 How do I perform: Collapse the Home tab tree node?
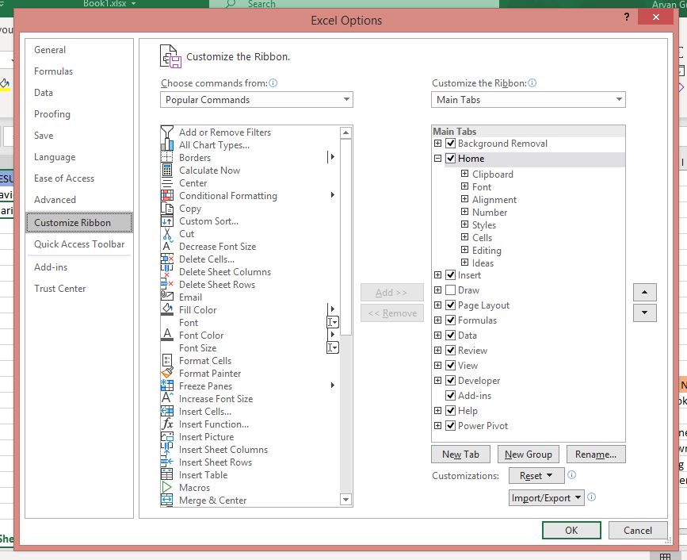tap(437, 159)
